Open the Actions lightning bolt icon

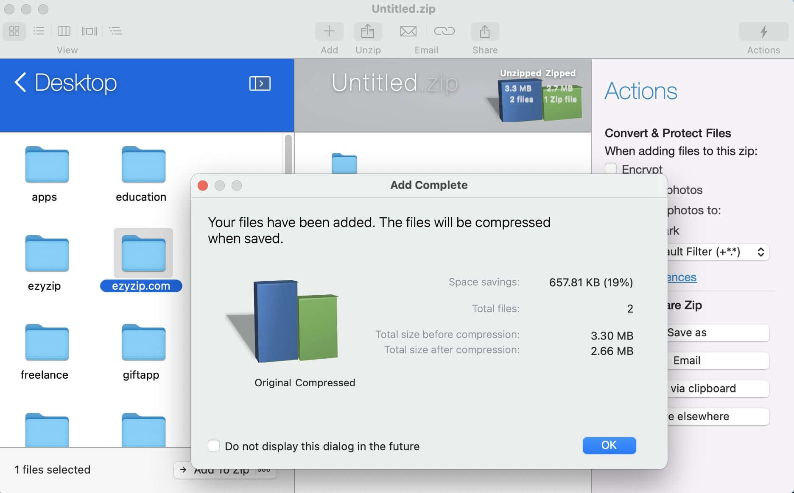(x=763, y=31)
